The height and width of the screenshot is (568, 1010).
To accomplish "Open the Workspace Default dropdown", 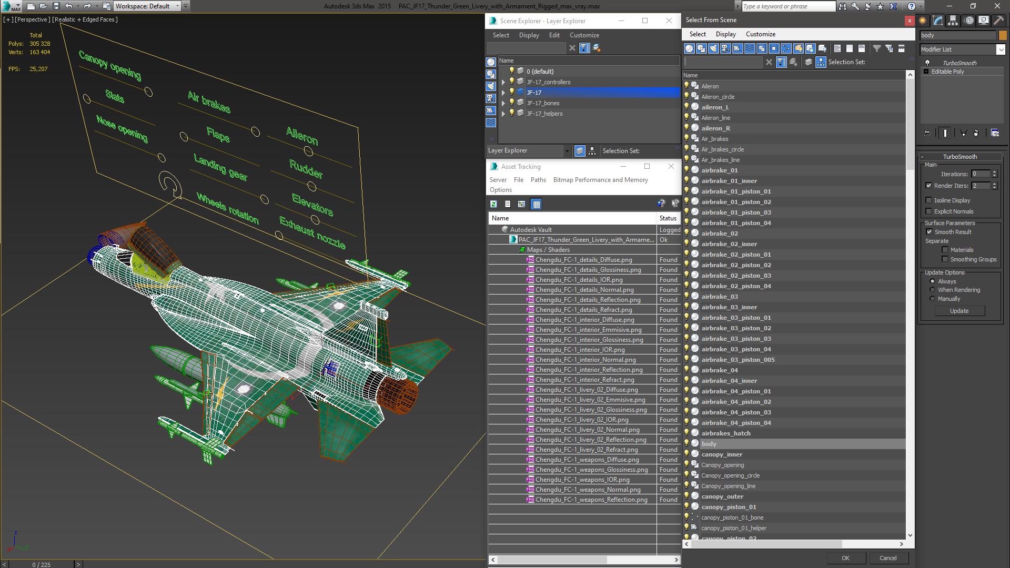I will coord(177,6).
